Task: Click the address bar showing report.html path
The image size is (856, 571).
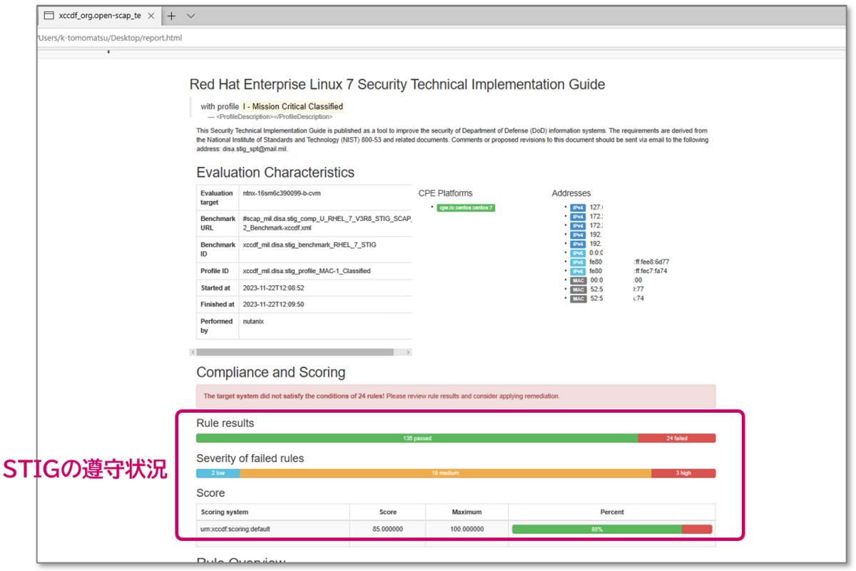Action: [x=442, y=37]
